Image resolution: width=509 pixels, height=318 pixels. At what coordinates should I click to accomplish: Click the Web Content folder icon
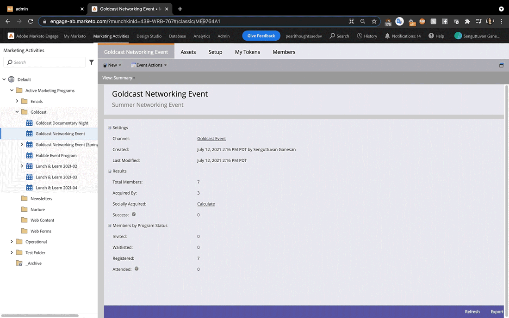[25, 220]
